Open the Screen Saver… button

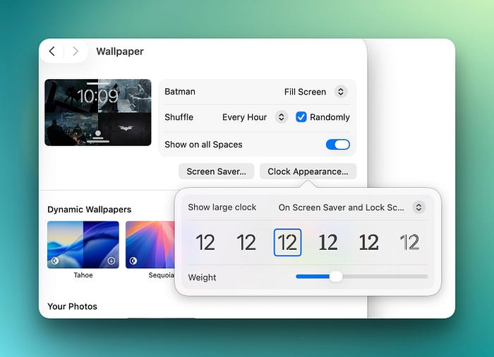click(217, 171)
